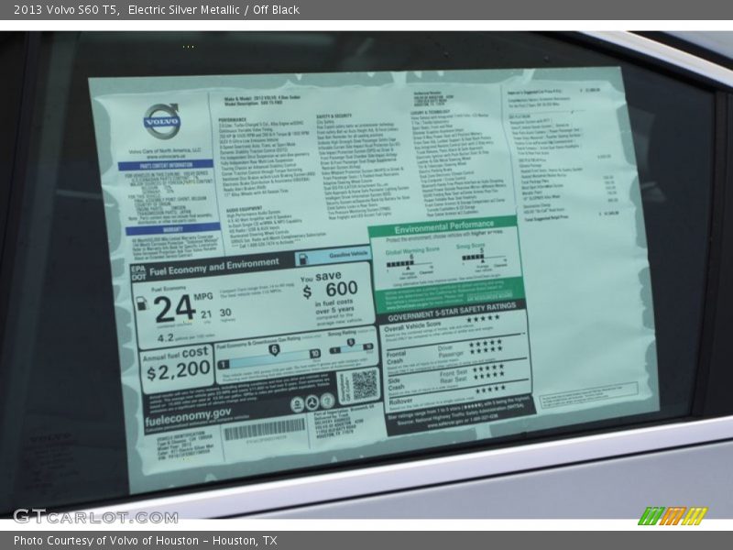Click the '4.2' gallons per 100 miles value
733x550 pixels.
coord(166,337)
